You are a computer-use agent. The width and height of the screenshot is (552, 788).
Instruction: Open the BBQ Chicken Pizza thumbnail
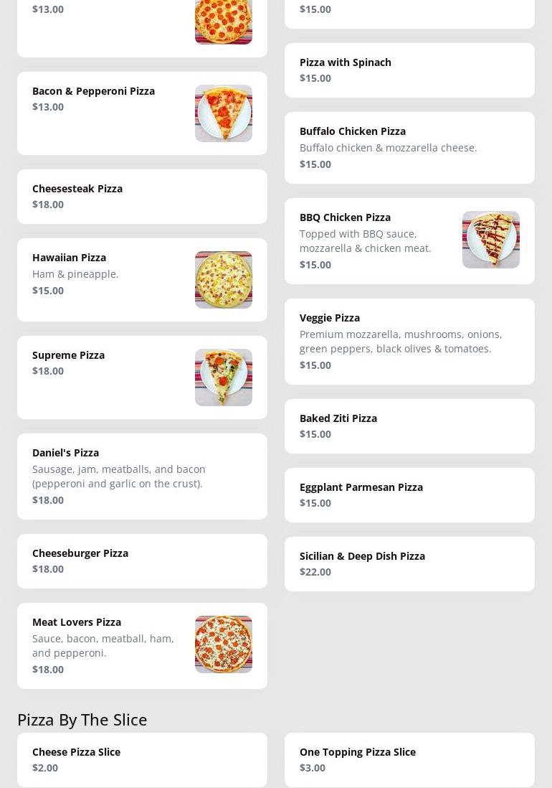pos(491,240)
